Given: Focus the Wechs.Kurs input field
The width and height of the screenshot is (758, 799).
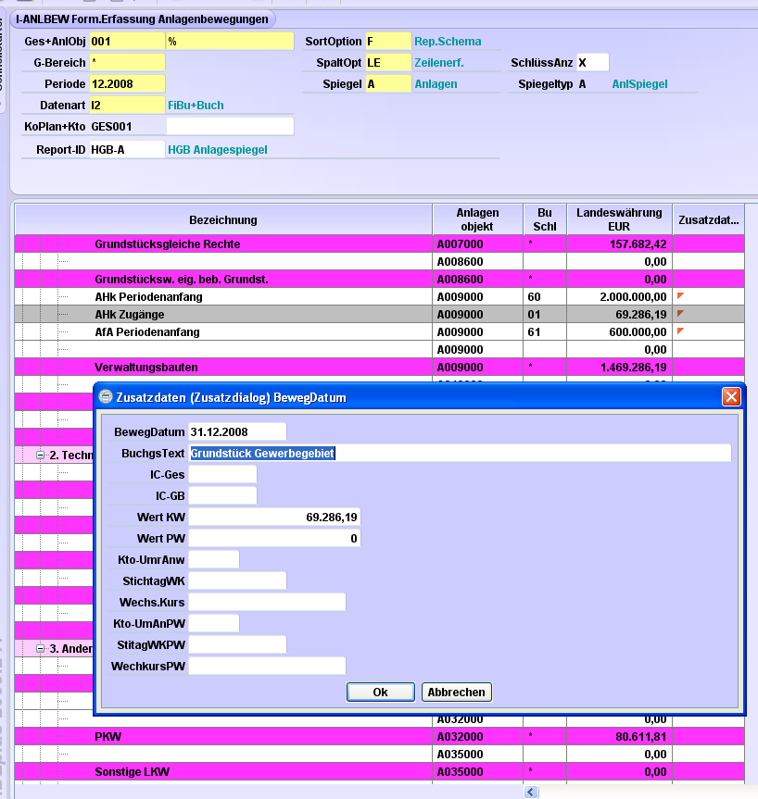Looking at the screenshot, I should coord(267,603).
